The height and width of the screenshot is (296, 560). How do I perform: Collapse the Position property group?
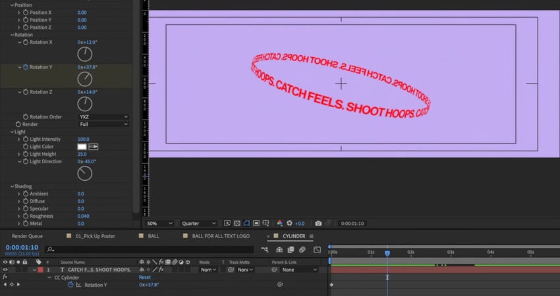[12, 5]
